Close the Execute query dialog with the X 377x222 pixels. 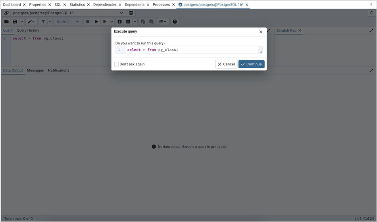pyautogui.click(x=261, y=32)
